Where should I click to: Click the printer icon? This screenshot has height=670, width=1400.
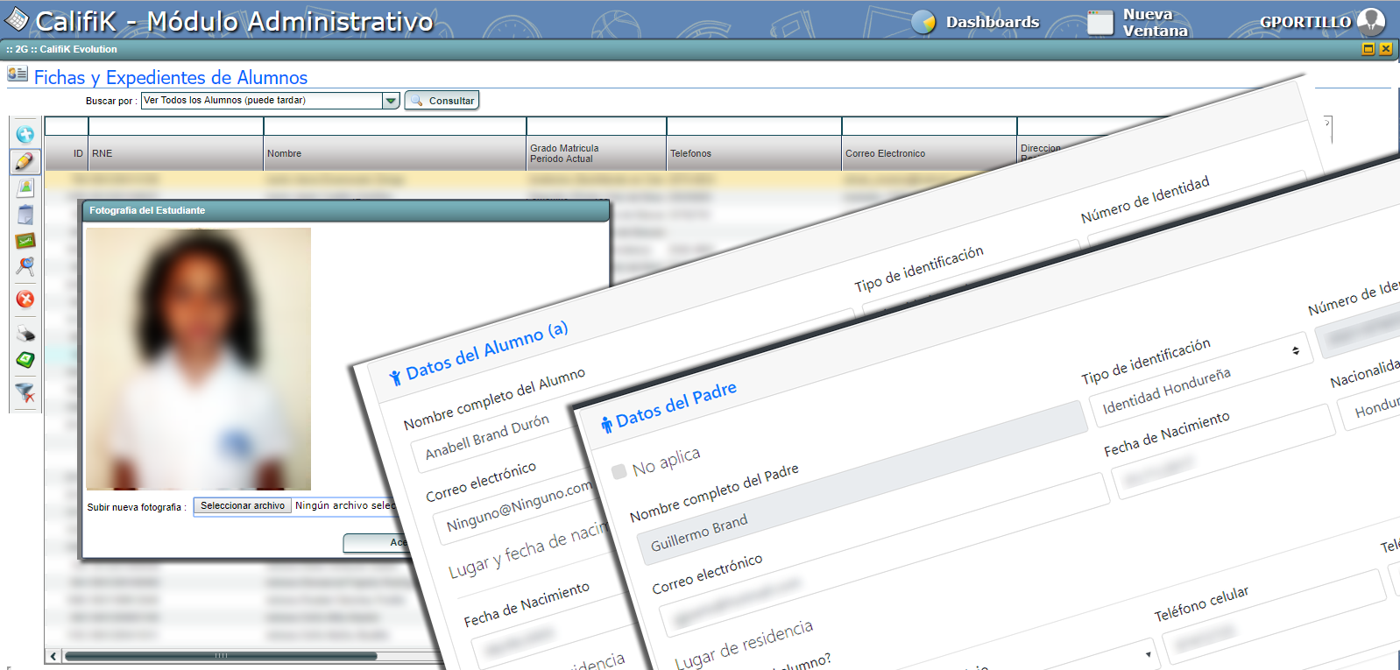(x=25, y=334)
